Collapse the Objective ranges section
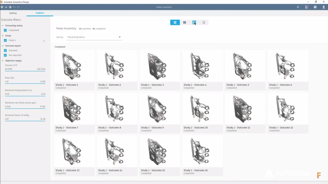This screenshot has height=184, width=328. coord(3,61)
